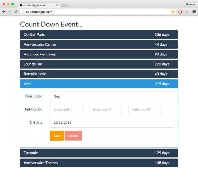Expand the Anniversaire Céline event
198x177 pixels.
click(99, 44)
